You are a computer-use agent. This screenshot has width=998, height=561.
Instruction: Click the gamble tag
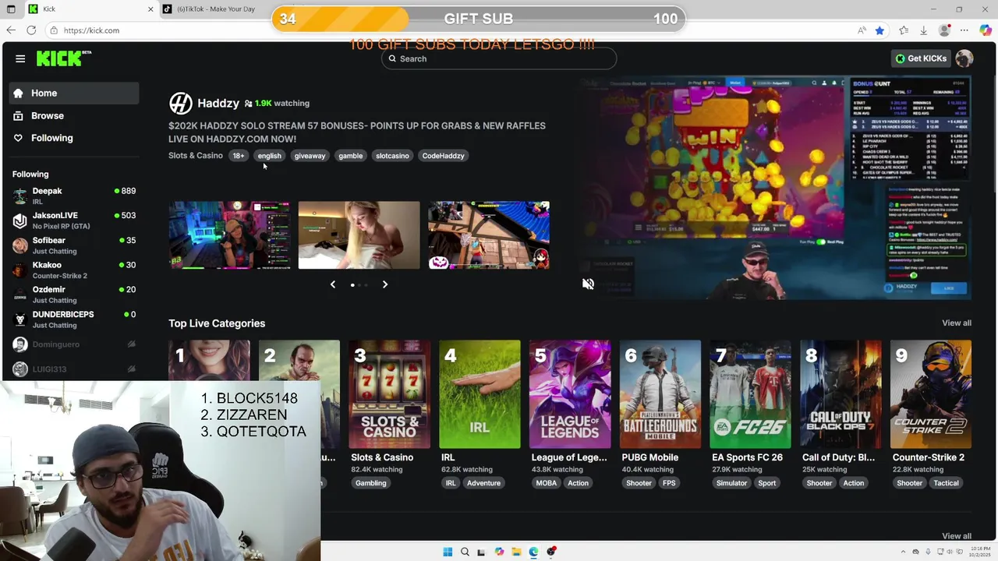coord(350,156)
